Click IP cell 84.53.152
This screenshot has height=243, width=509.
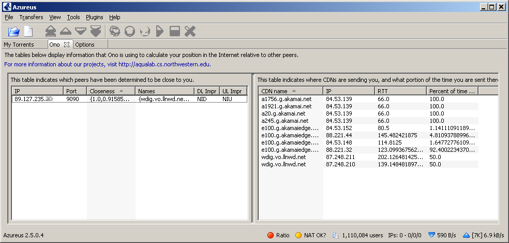click(x=339, y=128)
